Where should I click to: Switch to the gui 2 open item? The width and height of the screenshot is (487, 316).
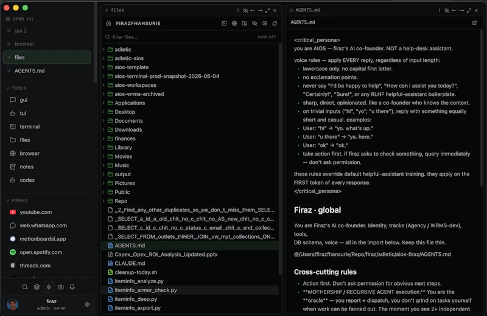point(47,30)
